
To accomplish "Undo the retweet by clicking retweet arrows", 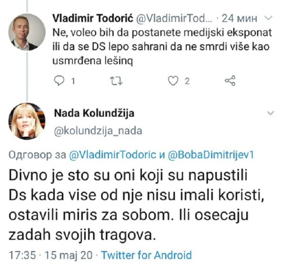I will coord(116,81).
